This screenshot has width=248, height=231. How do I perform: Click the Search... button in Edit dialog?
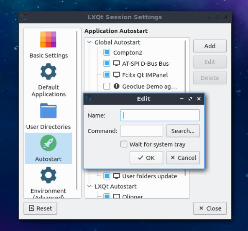[183, 131]
